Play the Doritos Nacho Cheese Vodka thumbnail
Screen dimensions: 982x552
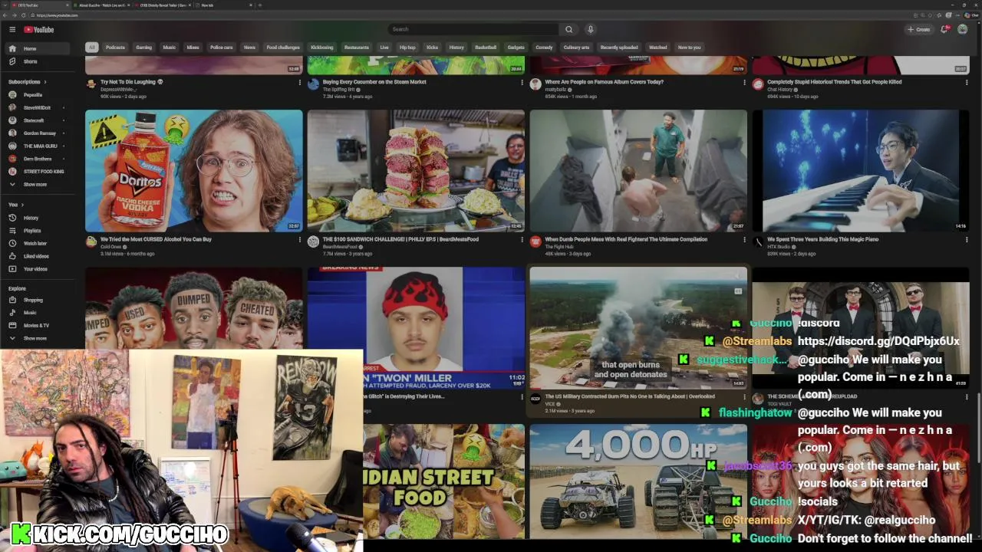[x=194, y=170]
